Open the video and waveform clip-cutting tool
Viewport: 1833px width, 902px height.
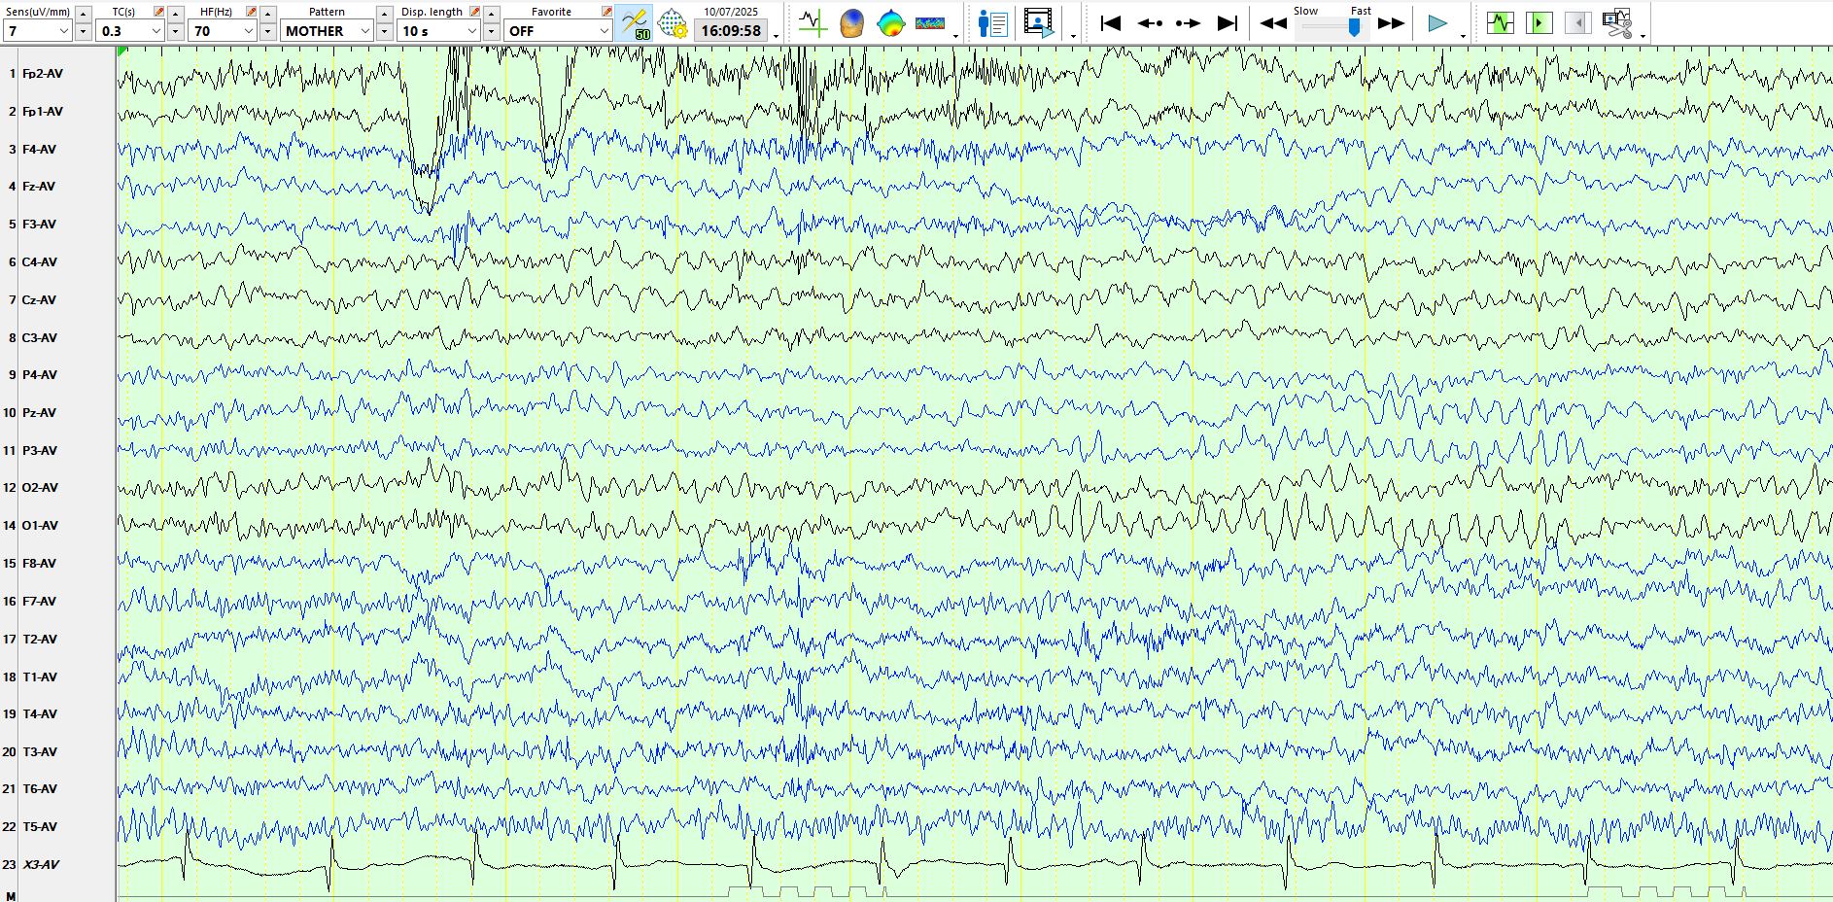(x=1617, y=22)
